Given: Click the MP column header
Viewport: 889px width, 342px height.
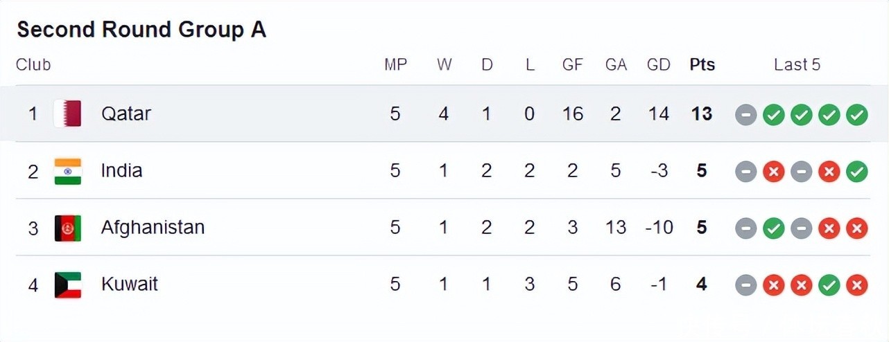Looking at the screenshot, I should click(x=395, y=65).
